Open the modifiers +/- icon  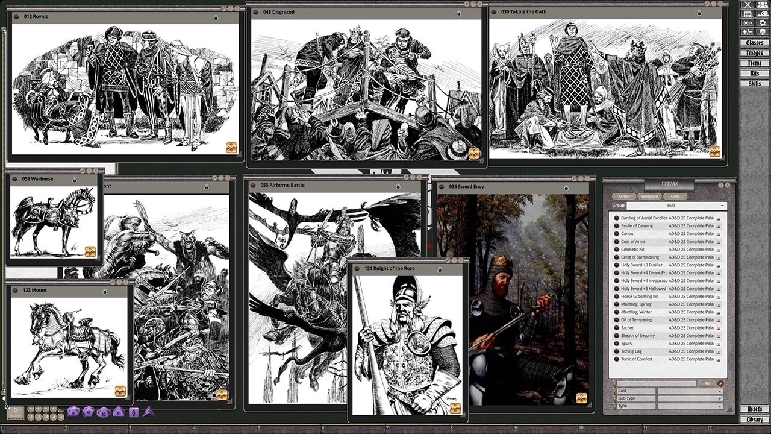click(748, 32)
